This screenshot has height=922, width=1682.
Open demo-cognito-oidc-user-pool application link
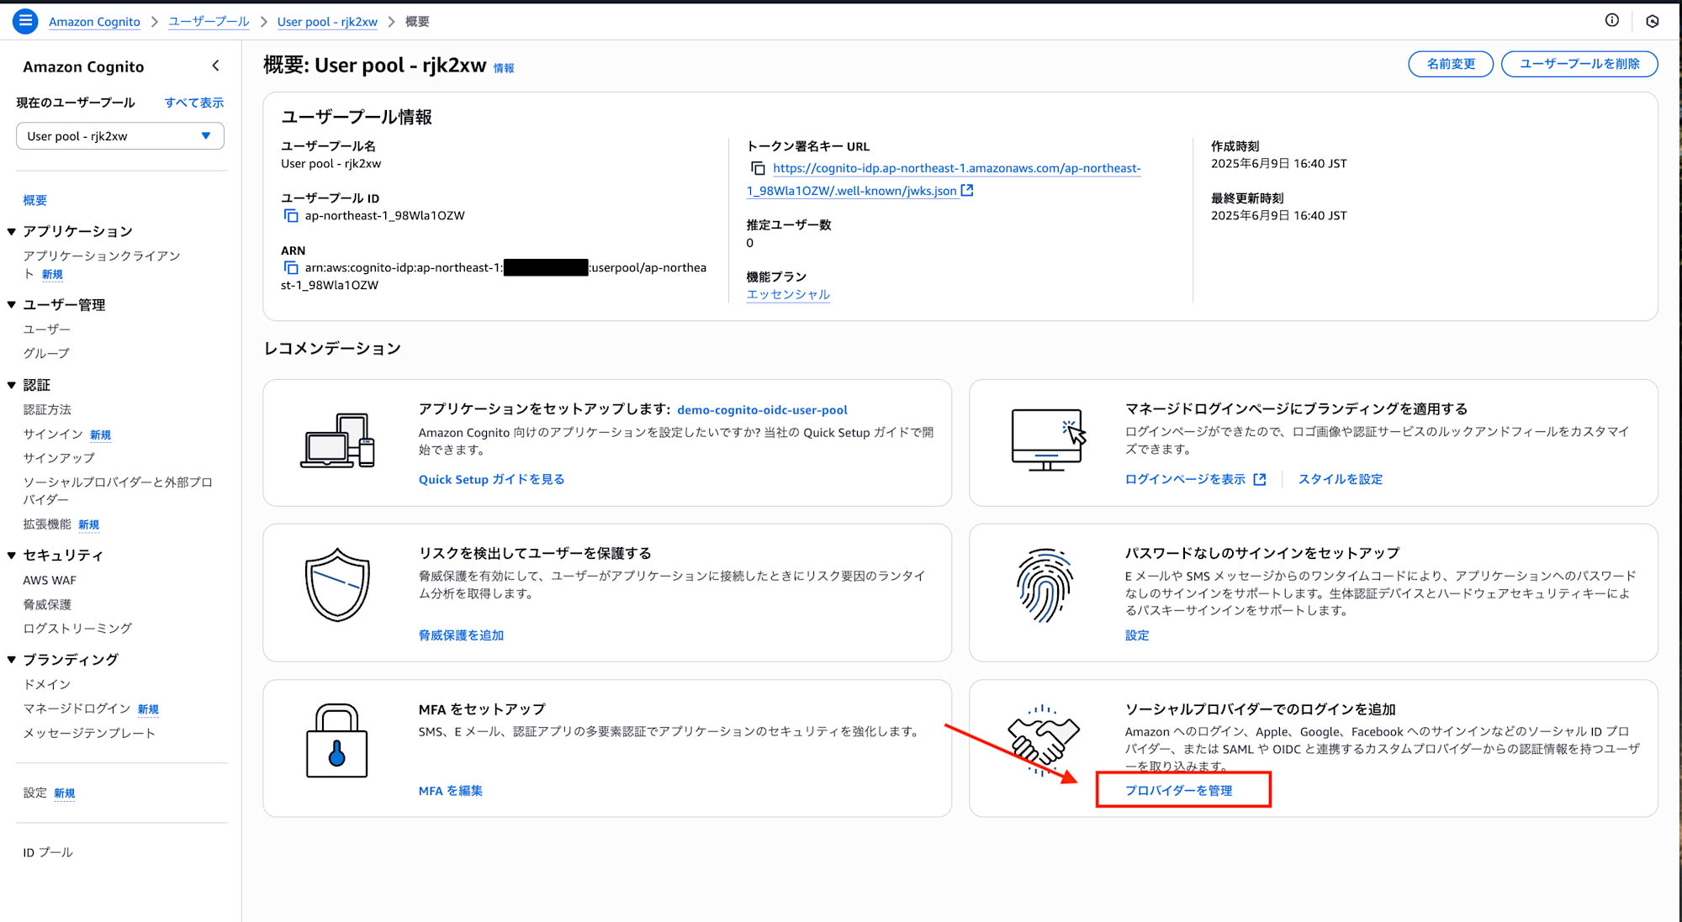762,410
